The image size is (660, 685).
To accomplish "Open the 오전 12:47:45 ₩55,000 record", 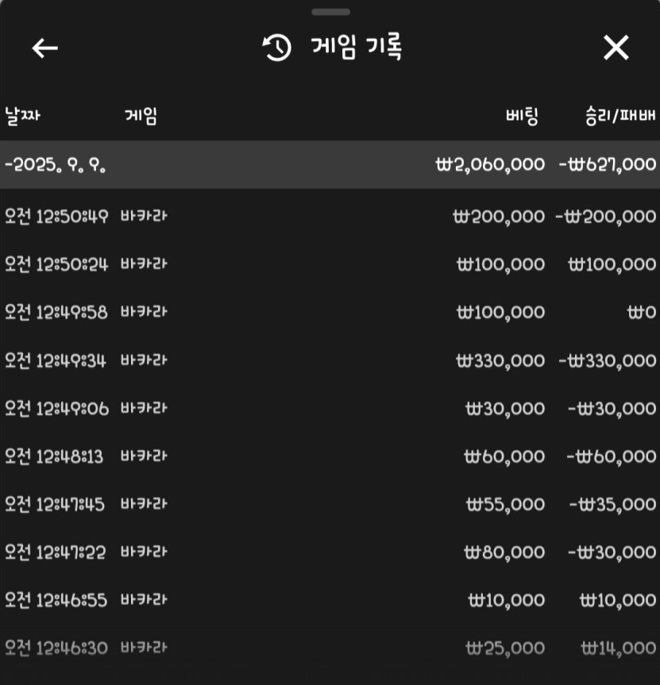I will tap(330, 505).
